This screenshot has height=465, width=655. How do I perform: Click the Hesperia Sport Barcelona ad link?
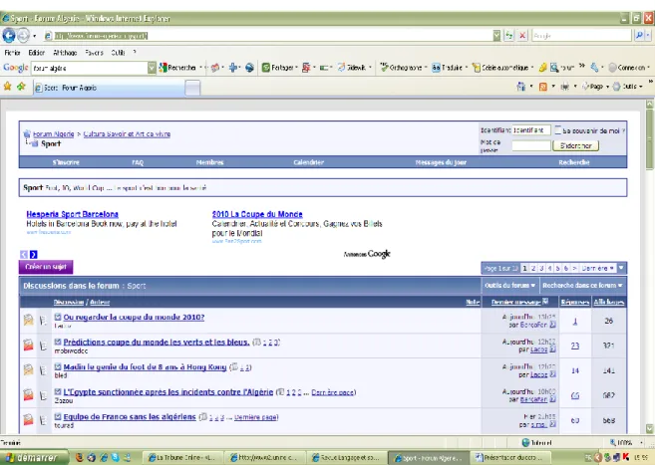pyautogui.click(x=72, y=214)
